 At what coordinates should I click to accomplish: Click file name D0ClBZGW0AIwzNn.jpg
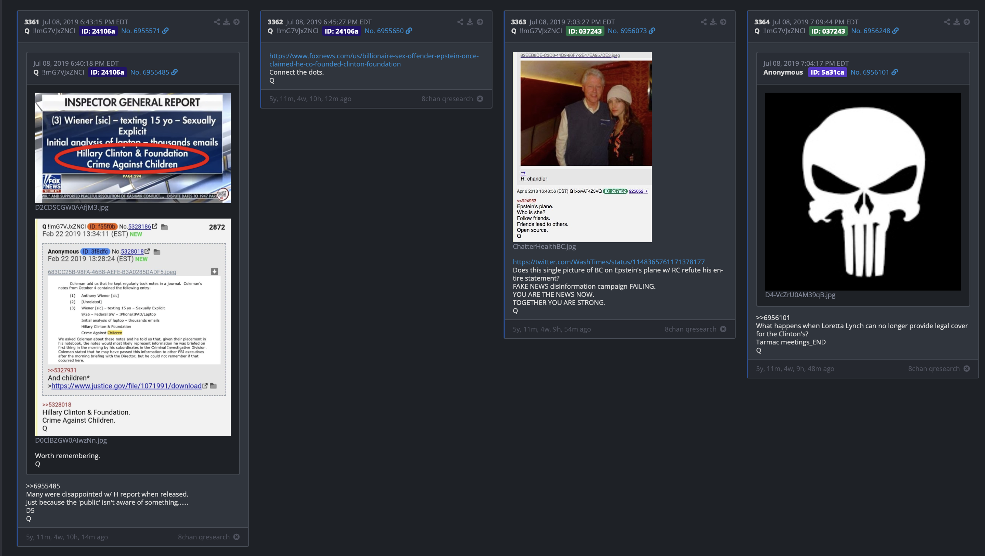click(x=71, y=440)
